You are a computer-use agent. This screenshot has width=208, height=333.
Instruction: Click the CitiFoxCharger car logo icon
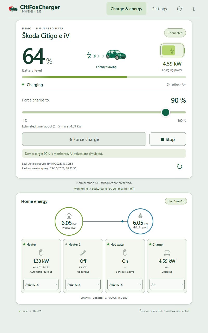[x=13, y=9]
